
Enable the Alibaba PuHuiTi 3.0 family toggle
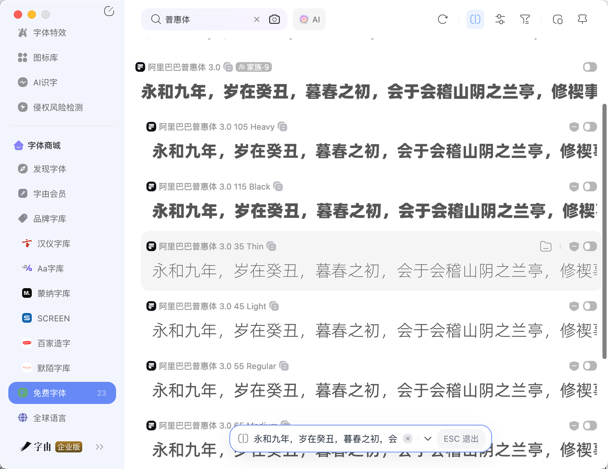[x=589, y=67]
